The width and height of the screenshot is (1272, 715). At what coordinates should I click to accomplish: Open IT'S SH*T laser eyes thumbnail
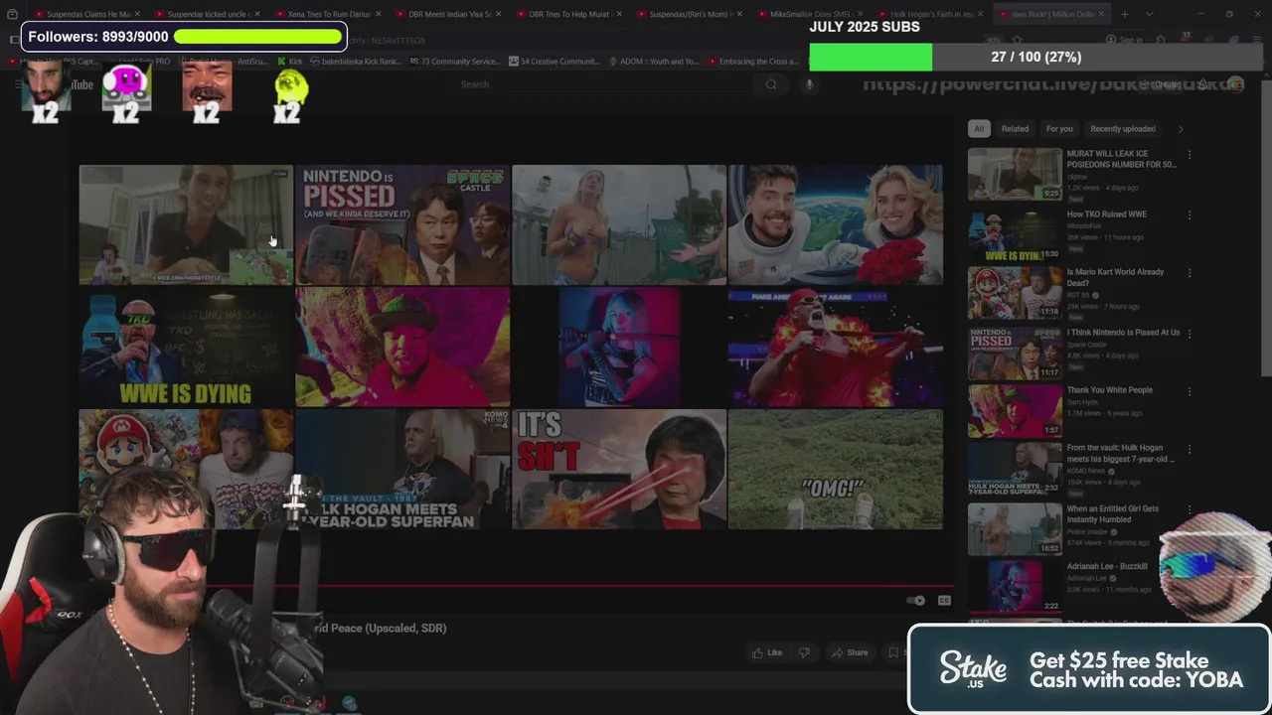click(619, 469)
